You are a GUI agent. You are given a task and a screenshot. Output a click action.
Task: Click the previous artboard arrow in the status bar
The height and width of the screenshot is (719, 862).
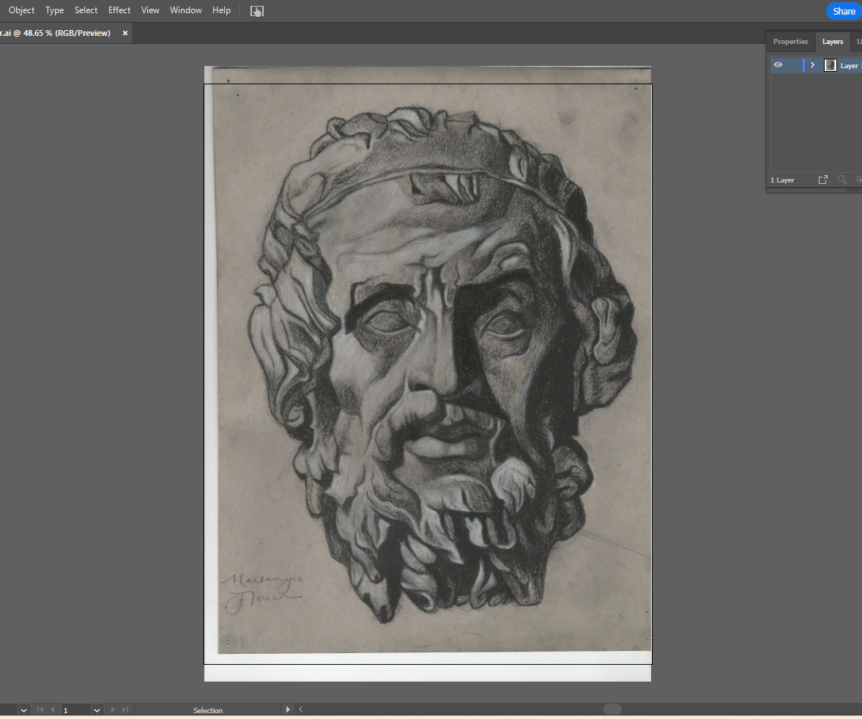click(51, 709)
